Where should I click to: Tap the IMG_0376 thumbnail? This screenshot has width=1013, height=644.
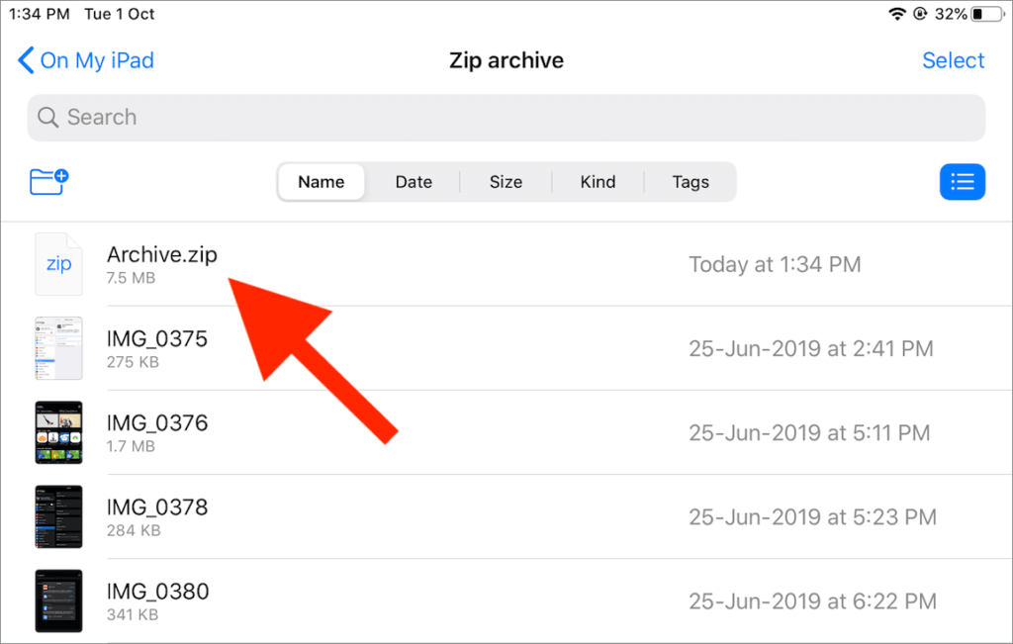(58, 432)
